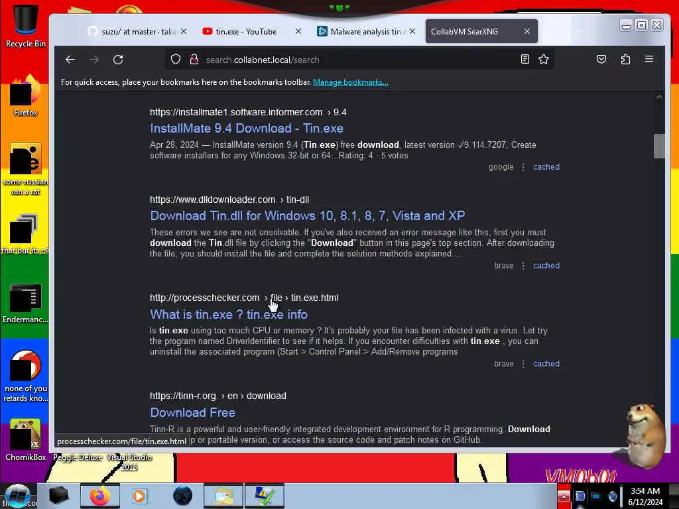Select the 'none of you' desktop icon
The height and width of the screenshot is (509, 679).
25,376
